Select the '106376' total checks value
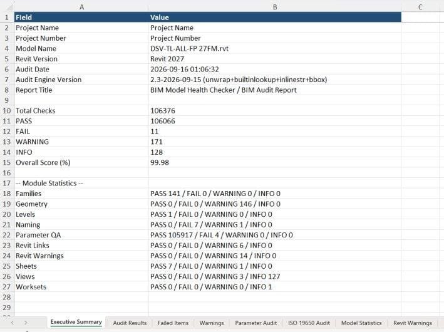 click(275, 111)
